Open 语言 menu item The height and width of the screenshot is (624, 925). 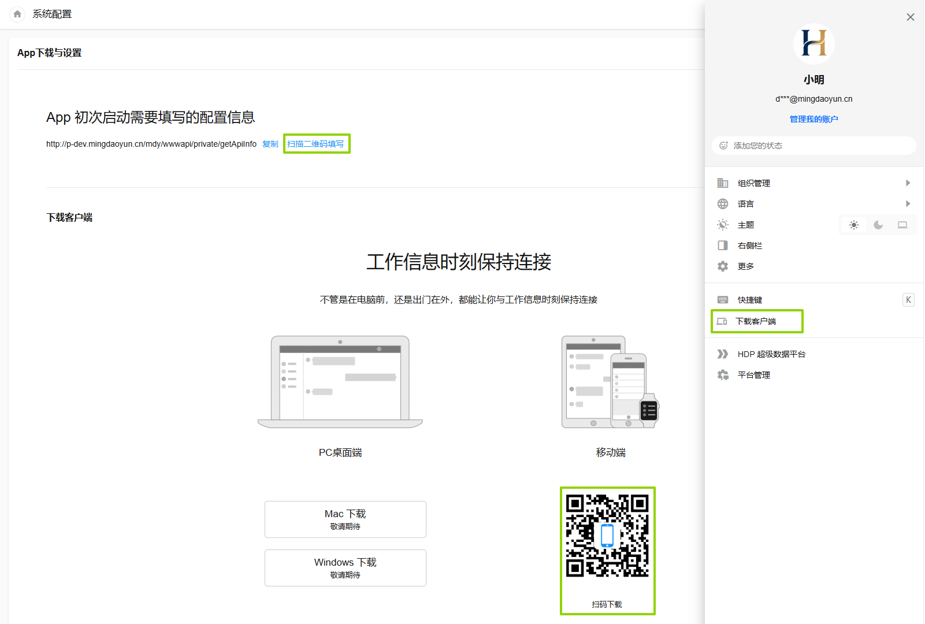(x=814, y=204)
